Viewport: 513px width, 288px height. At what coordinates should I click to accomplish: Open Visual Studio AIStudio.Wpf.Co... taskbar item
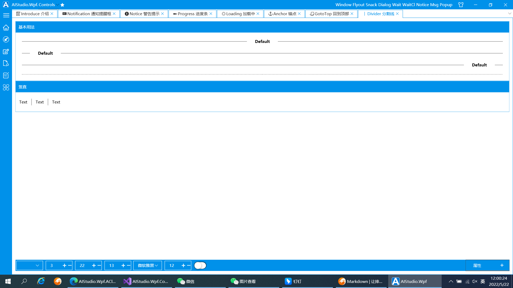coord(146,281)
